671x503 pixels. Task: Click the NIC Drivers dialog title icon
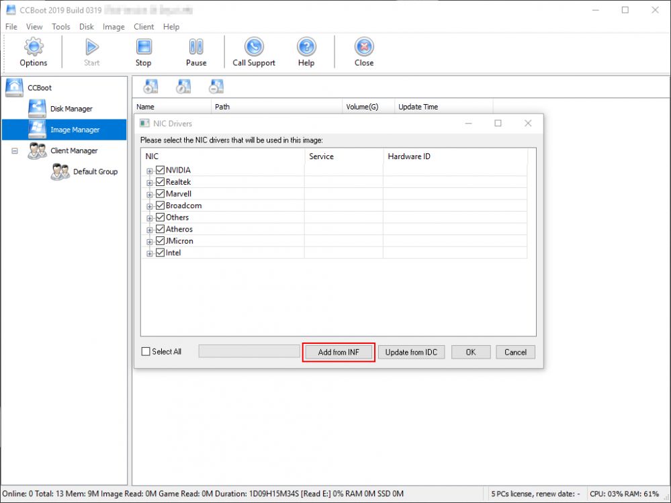click(x=144, y=123)
